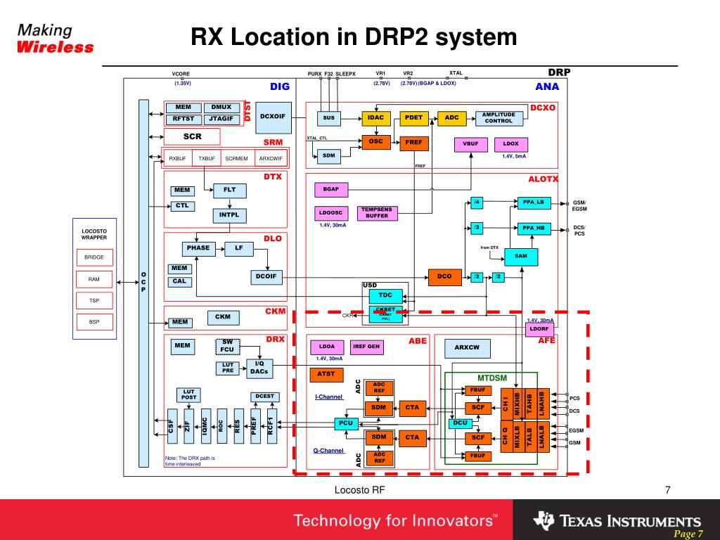Viewport: 720px width, 540px height.
Task: Click the MIXLB vertical block
Action: coord(517,437)
